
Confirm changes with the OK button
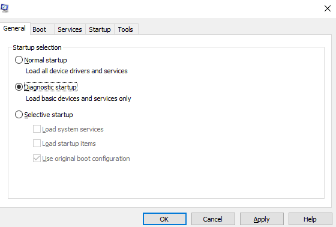164,219
